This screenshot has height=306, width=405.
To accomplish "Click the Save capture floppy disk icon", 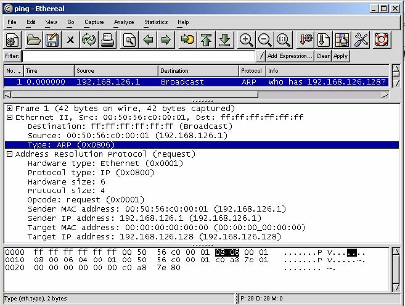I will [x=52, y=40].
